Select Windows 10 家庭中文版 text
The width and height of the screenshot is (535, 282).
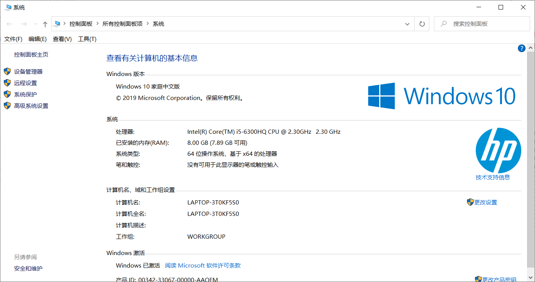148,87
